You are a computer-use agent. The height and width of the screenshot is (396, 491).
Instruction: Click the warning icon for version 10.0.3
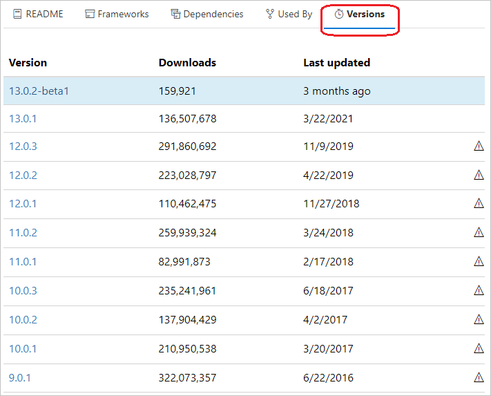pos(479,290)
